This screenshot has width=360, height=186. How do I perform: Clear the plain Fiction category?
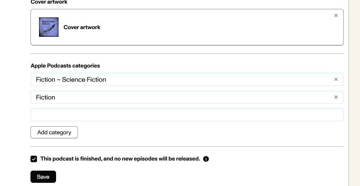pos(336,97)
